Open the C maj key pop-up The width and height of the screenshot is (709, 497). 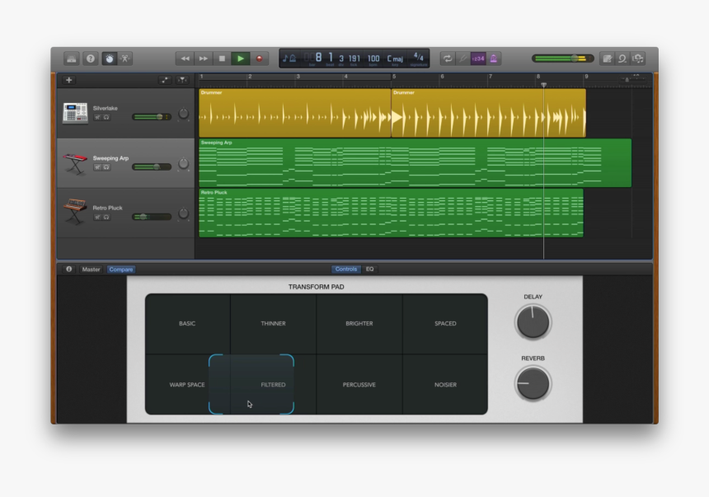click(395, 59)
